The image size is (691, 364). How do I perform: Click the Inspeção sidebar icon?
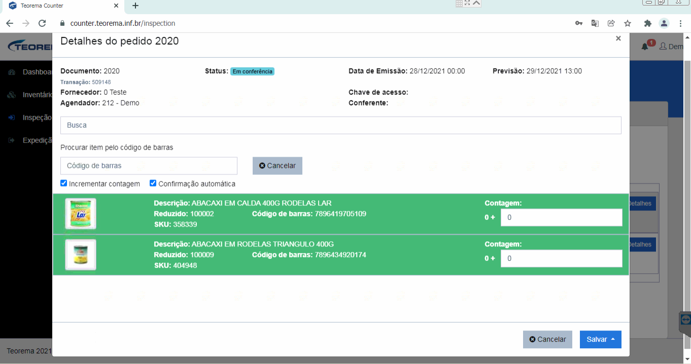(12, 118)
